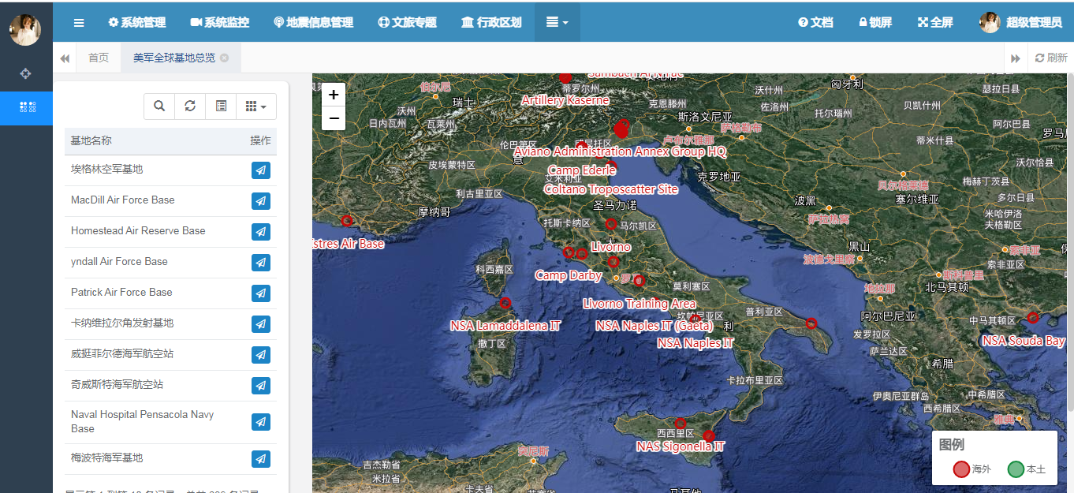Viewport: 1074px width, 493px height.
Task: Switch to the 首页 tab
Action: pos(99,58)
